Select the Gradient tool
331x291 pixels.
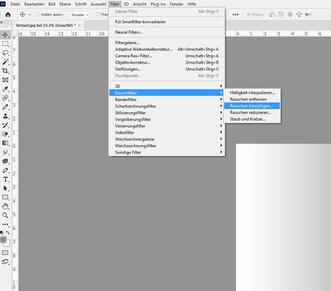pyautogui.click(x=5, y=143)
